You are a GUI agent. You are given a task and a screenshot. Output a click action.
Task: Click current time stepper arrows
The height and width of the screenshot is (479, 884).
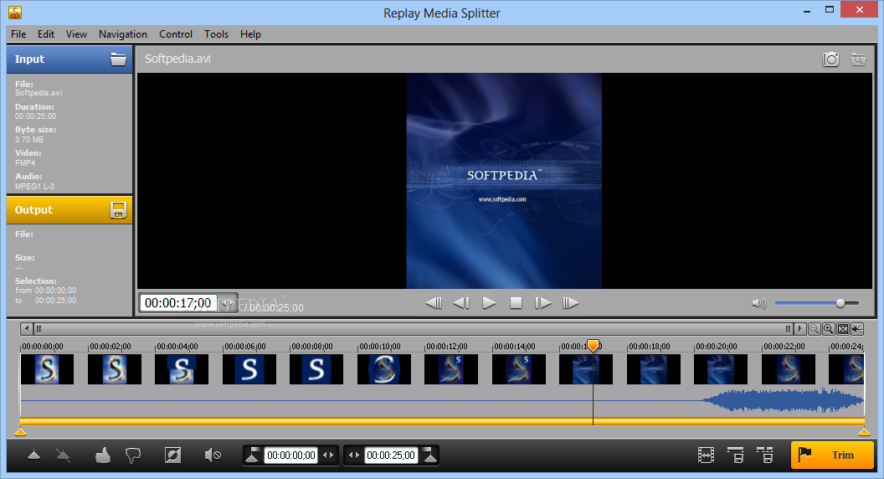[228, 303]
